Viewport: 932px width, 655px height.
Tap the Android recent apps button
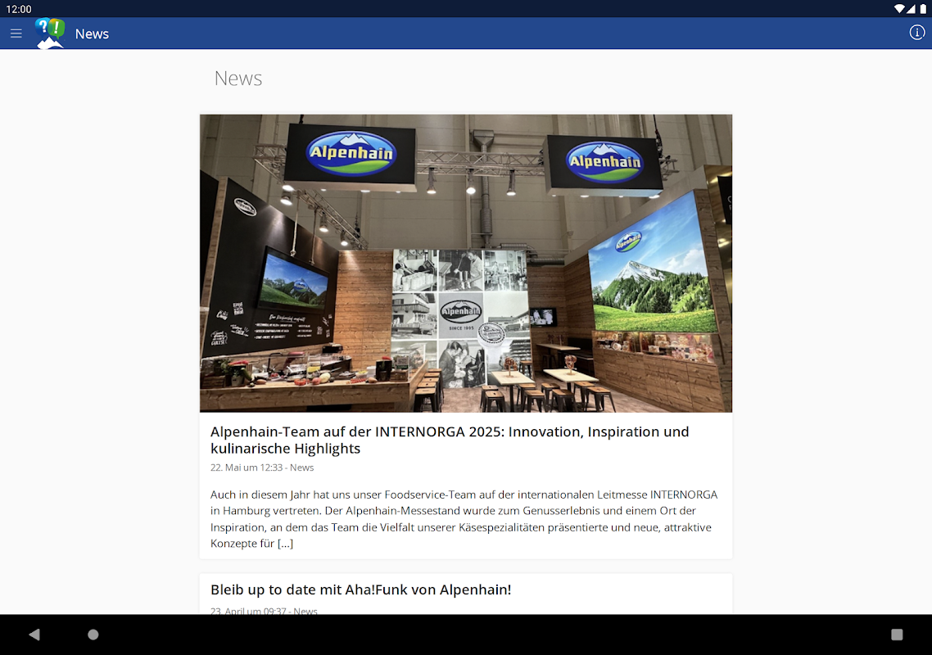(x=897, y=635)
